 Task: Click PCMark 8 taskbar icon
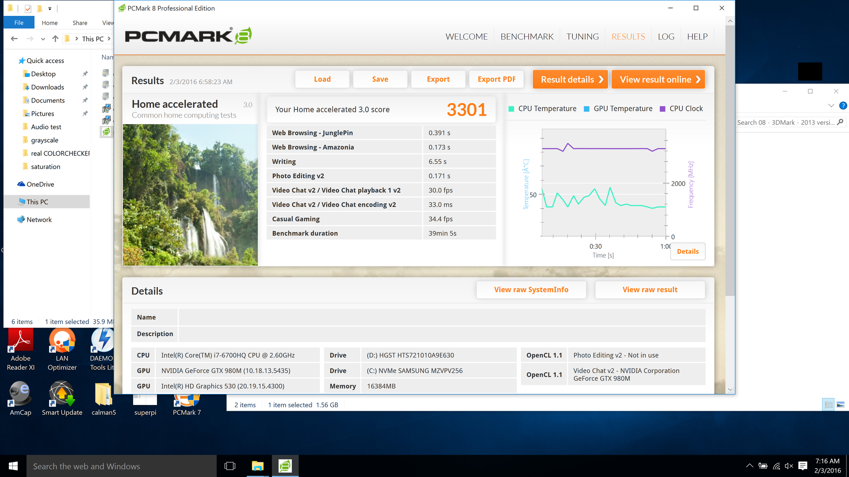point(285,466)
